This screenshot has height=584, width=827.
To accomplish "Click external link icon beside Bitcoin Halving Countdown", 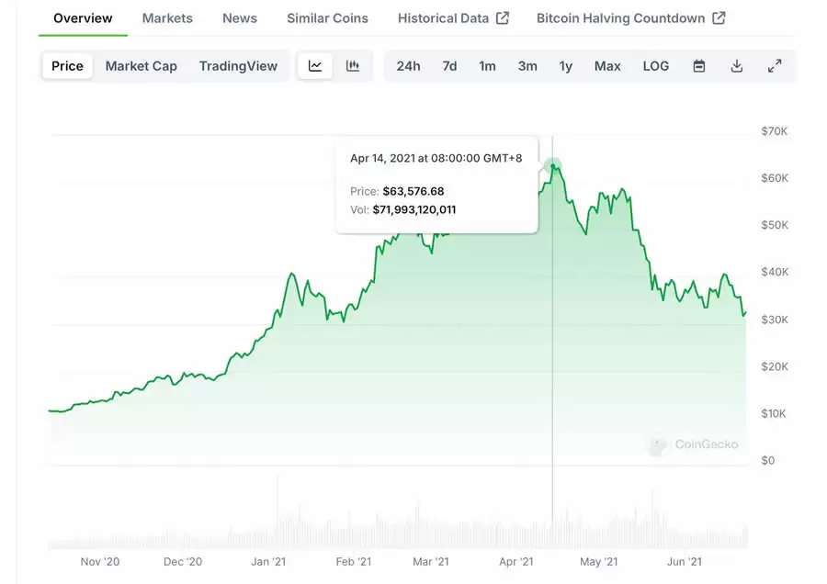I will click(719, 18).
